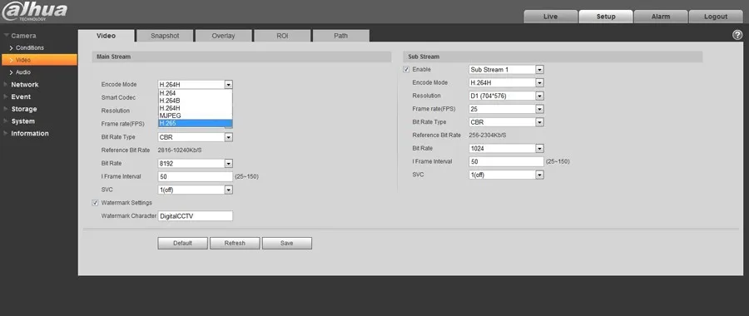Click the Main Stream section header
This screenshot has height=316, width=749.
(x=241, y=57)
